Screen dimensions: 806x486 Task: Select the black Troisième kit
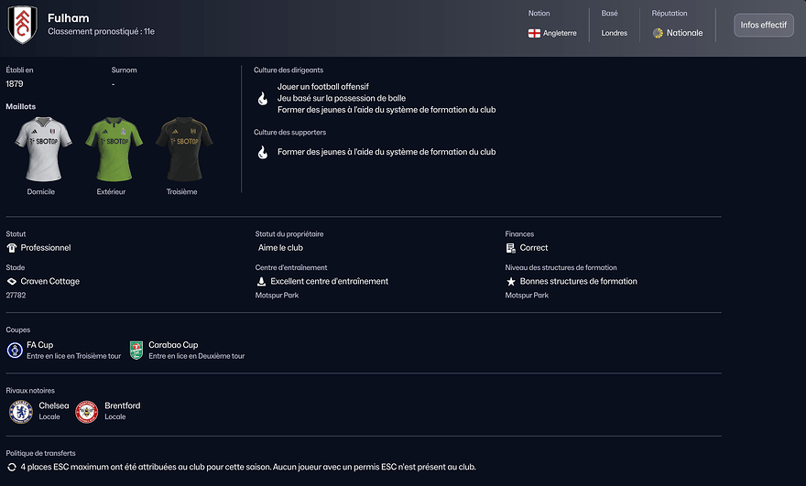181,148
